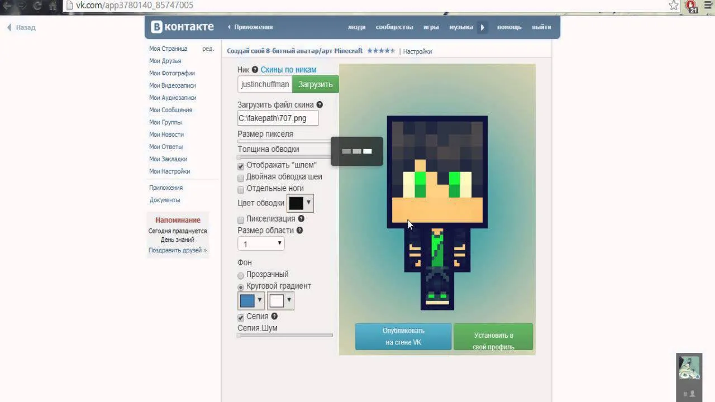Open Приложения in the left sidebar
The height and width of the screenshot is (402, 715).
coord(166,188)
